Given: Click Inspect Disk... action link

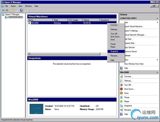Looking at the screenshot, I should (130, 43).
